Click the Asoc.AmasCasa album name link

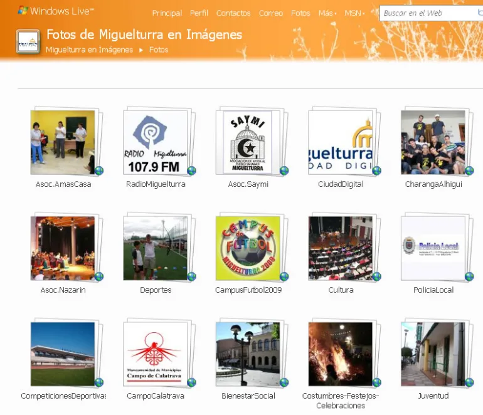click(63, 184)
